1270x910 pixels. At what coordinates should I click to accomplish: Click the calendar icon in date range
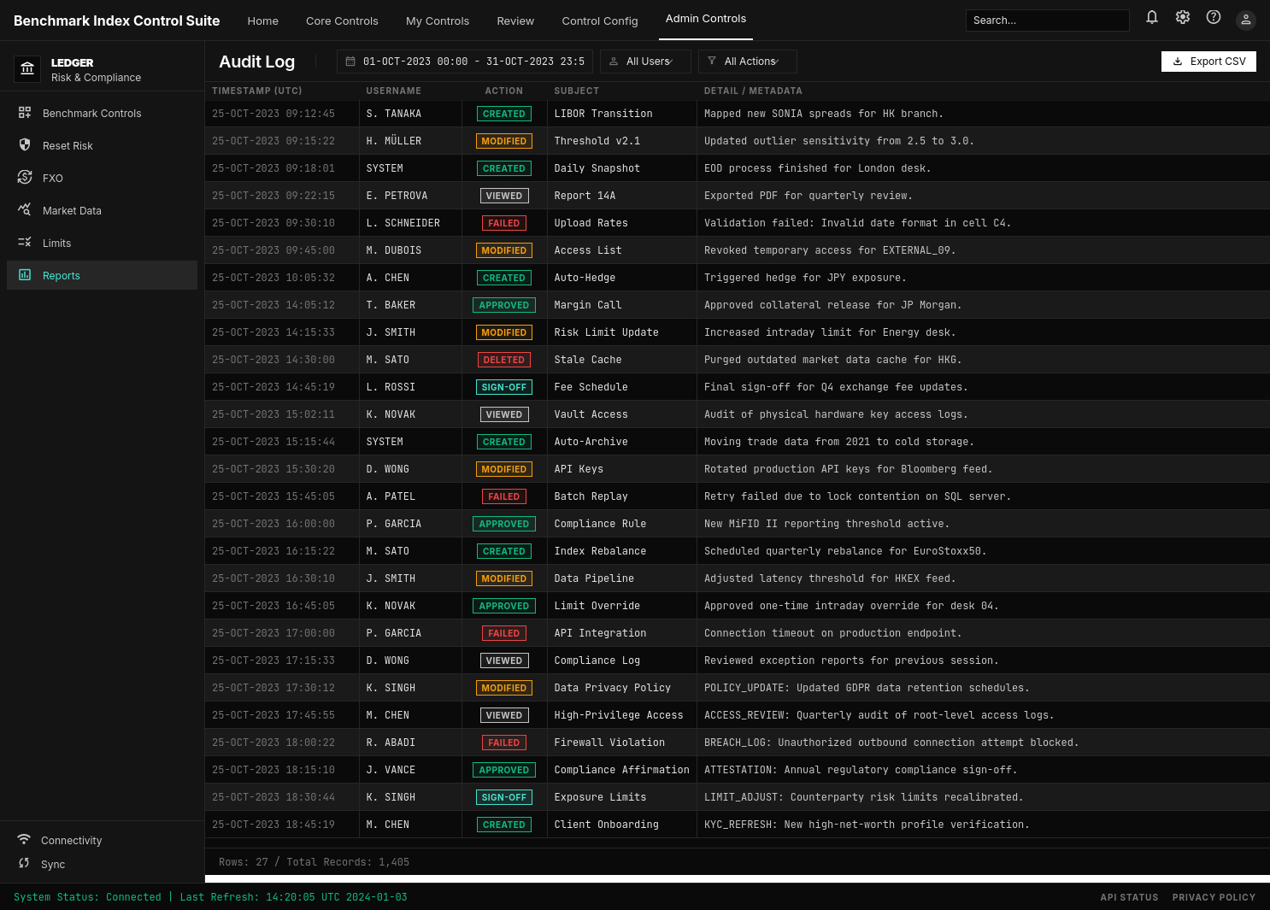point(350,62)
